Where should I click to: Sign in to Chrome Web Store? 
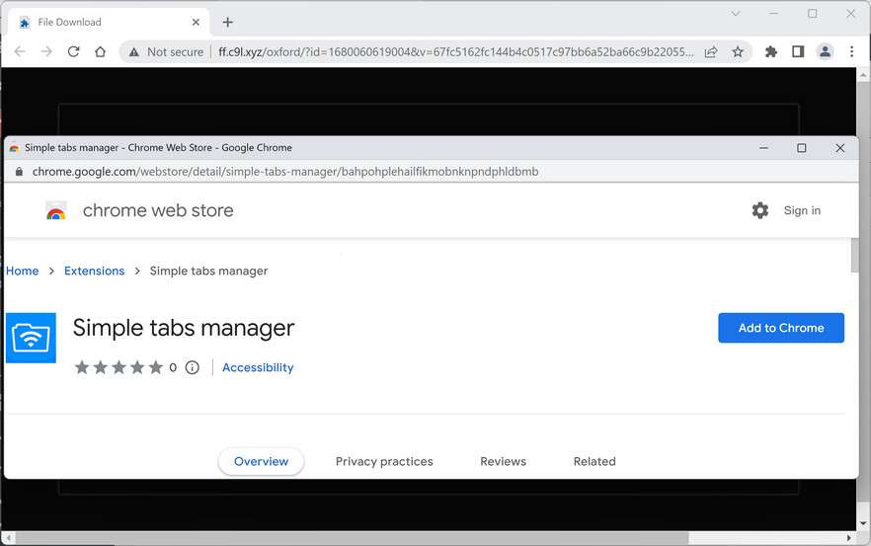(802, 210)
